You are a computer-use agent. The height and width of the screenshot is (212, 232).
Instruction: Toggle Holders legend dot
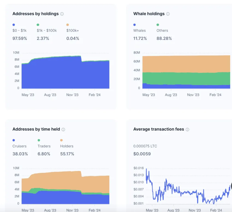pos(61,140)
